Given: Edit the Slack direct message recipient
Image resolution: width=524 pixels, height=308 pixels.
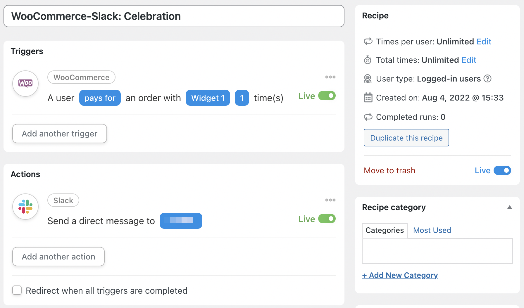Looking at the screenshot, I should (x=181, y=221).
